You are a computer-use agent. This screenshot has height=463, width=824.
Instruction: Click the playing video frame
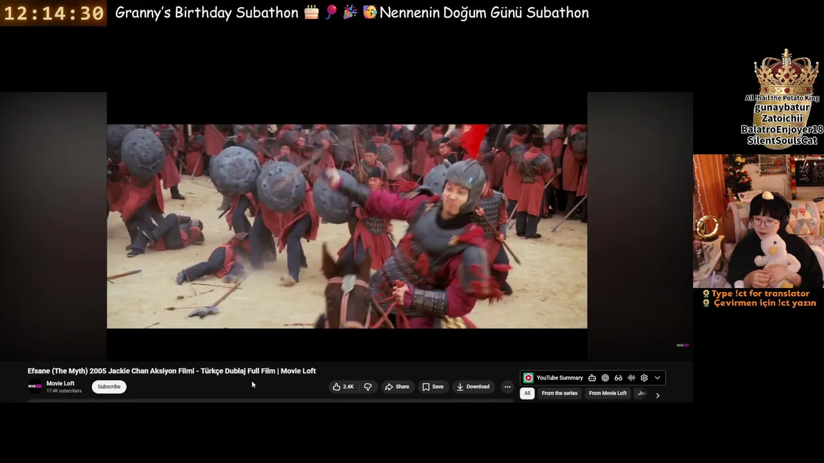tap(347, 226)
